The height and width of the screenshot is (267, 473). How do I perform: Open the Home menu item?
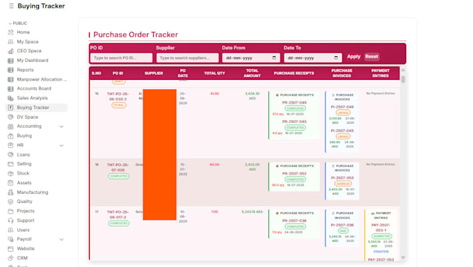coord(23,32)
